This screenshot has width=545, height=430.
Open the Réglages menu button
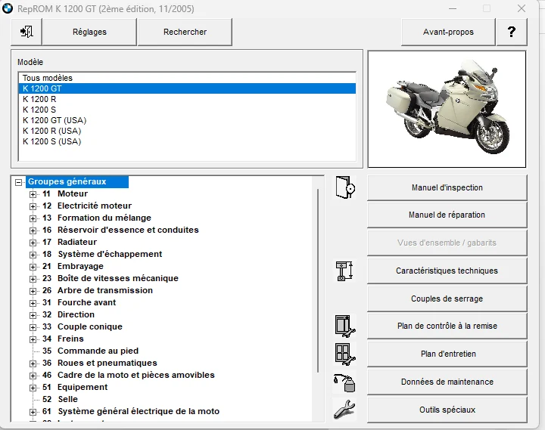89,32
